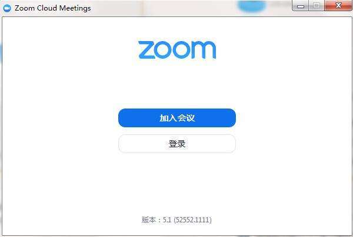
Task: Click the large blue zoom logo
Action: point(177,50)
